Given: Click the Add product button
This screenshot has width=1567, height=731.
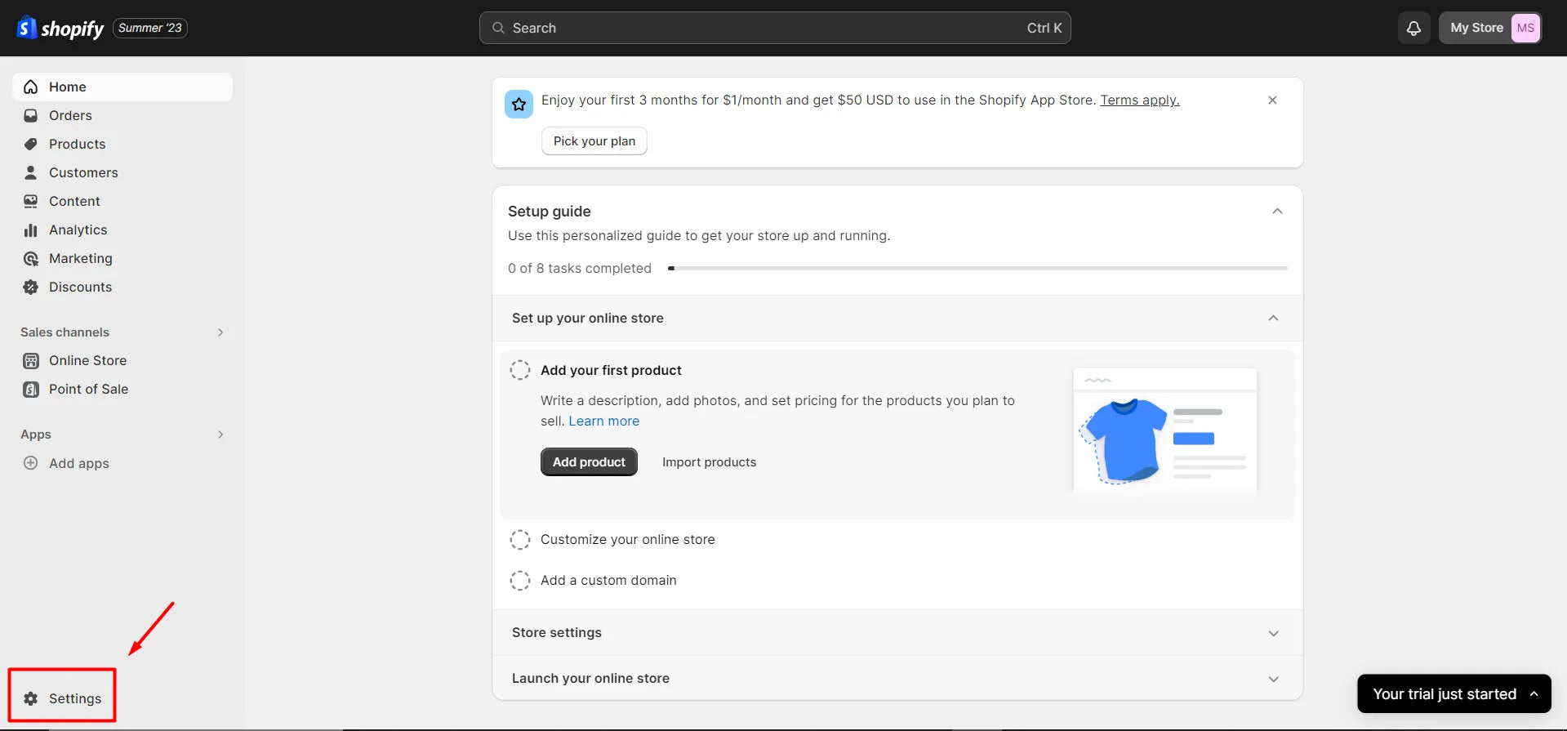Looking at the screenshot, I should (x=589, y=461).
